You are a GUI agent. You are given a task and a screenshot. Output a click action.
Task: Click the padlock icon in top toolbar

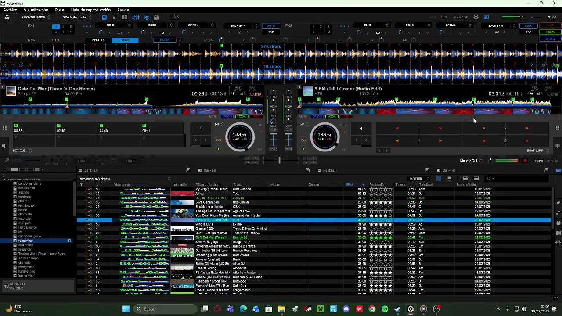[x=114, y=17]
